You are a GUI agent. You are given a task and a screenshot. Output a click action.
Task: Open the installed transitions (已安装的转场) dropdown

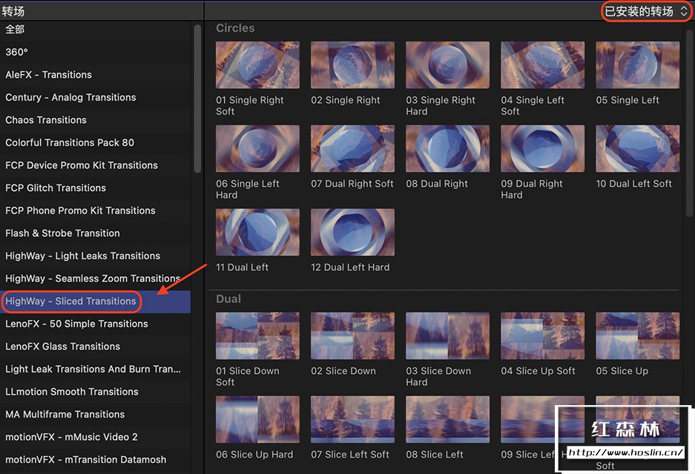(x=645, y=11)
